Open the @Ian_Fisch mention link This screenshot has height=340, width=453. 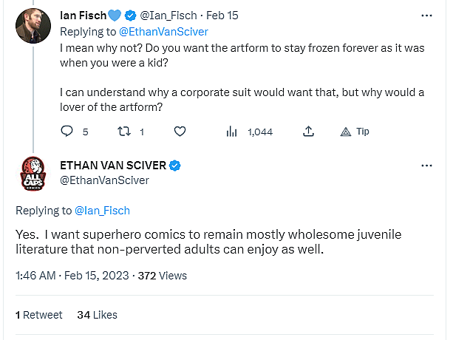(x=103, y=211)
